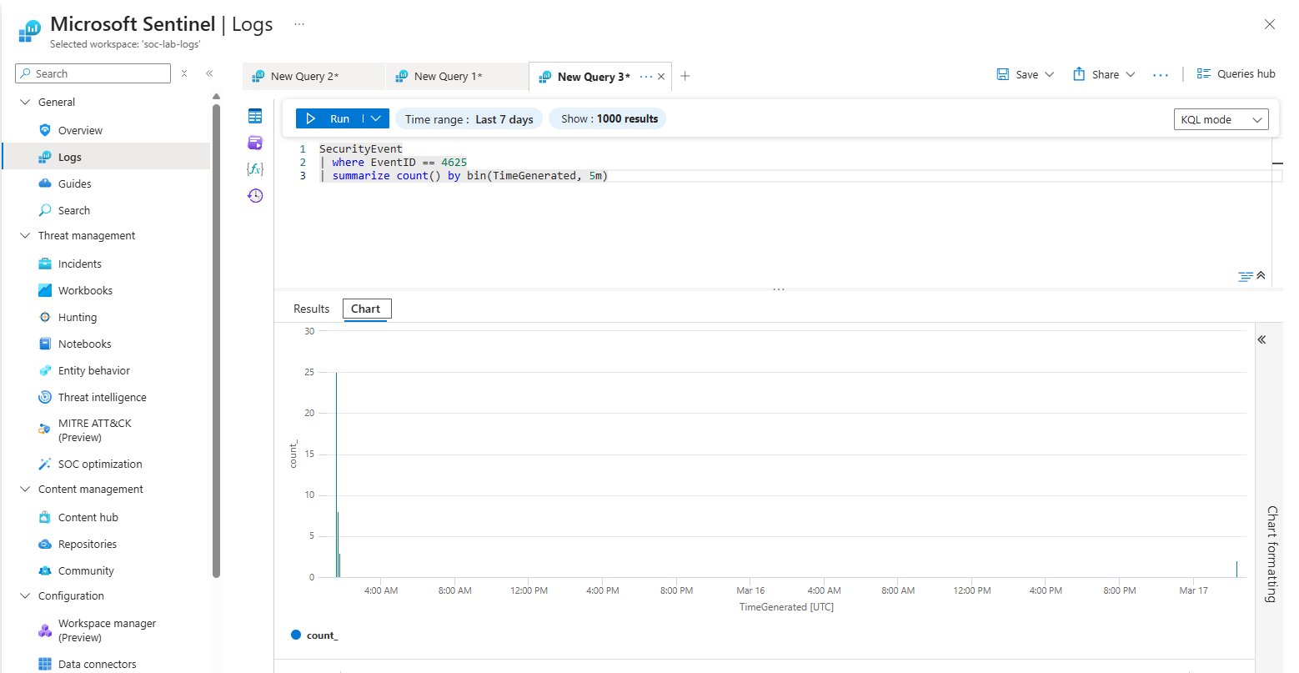Open the ellipsis menu beside the Logs title

[x=299, y=24]
